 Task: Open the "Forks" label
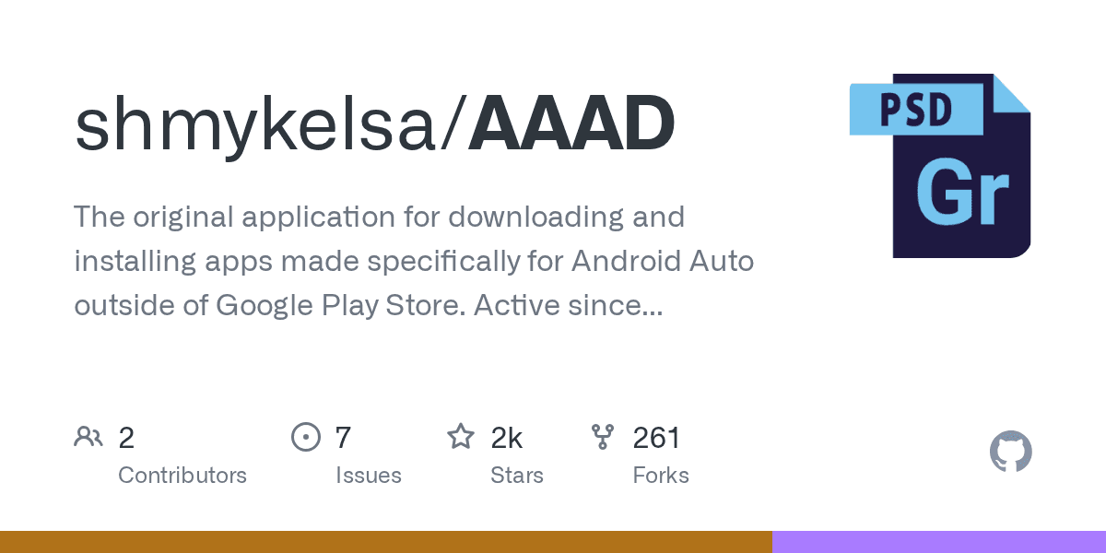pos(661,476)
